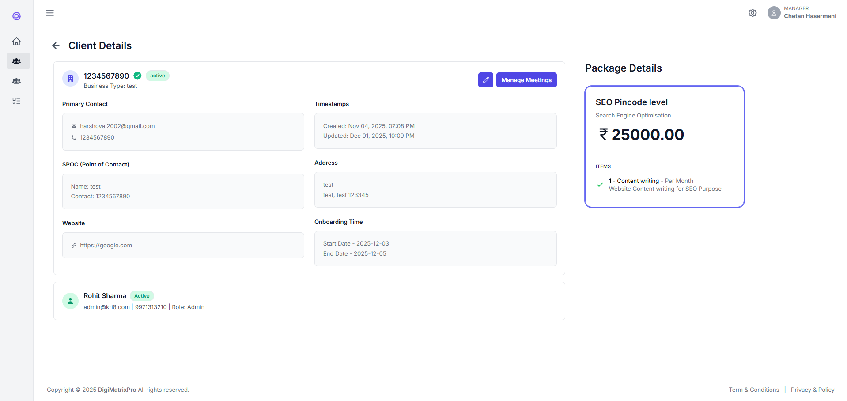The image size is (847, 401).
Task: Click the Rohit Sharma user avatar
Action: coord(70,301)
